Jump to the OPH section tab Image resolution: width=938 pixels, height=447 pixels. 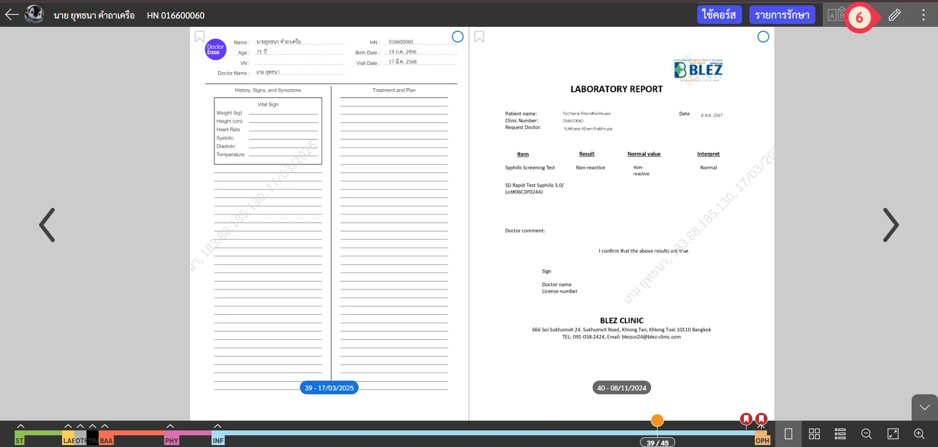point(762,440)
